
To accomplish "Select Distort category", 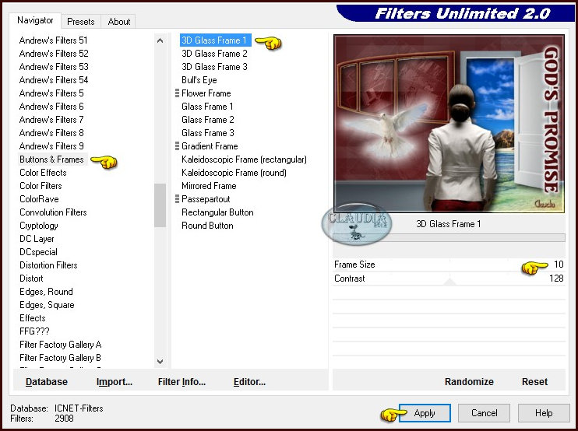I will pos(31,279).
